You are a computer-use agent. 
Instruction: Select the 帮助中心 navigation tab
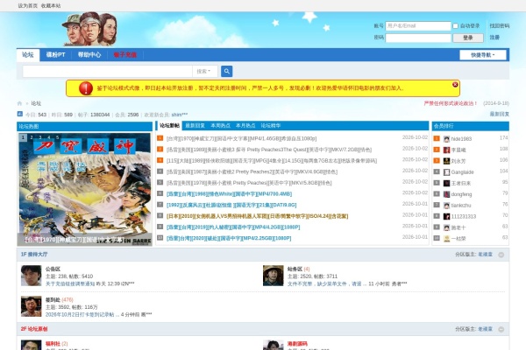pyautogui.click(x=89, y=55)
